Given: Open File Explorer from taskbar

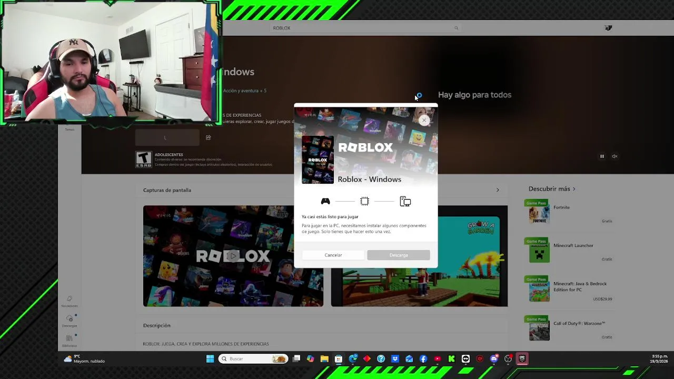Looking at the screenshot, I should [324, 359].
